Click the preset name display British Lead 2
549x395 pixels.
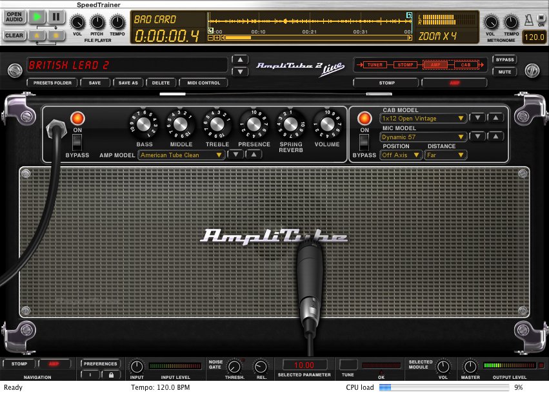point(127,65)
